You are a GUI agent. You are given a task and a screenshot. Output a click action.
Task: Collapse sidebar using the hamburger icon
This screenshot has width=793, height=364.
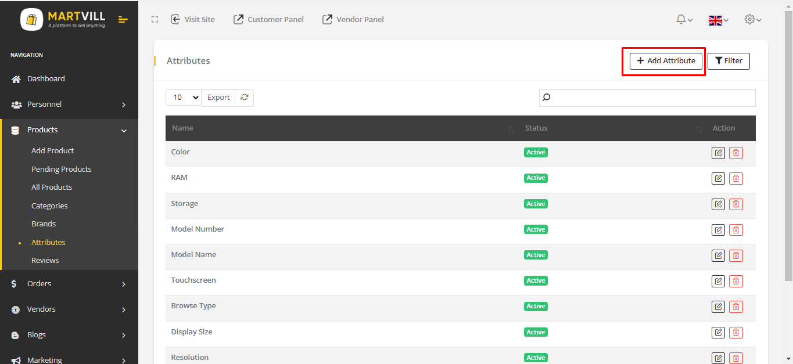123,20
